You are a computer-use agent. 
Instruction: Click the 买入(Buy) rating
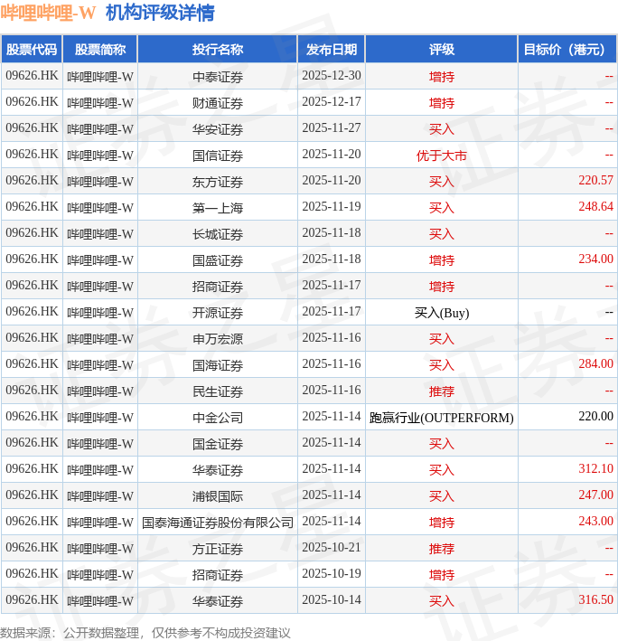[442, 313]
